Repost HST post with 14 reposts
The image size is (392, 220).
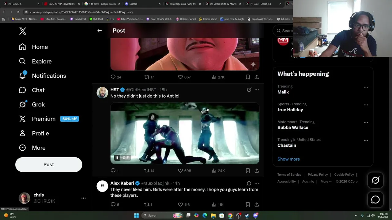149,170
